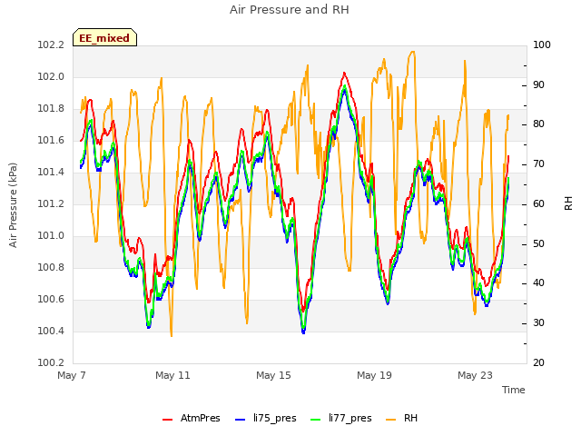Click the 102.0 left axis label

pos(51,77)
